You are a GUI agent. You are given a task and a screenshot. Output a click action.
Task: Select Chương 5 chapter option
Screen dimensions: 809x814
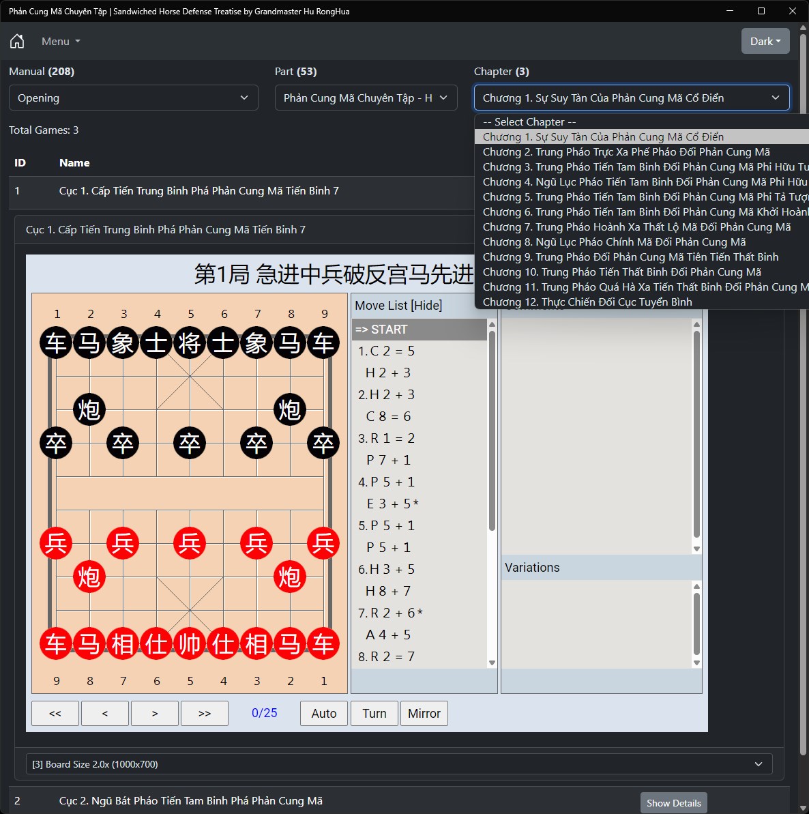coord(641,197)
